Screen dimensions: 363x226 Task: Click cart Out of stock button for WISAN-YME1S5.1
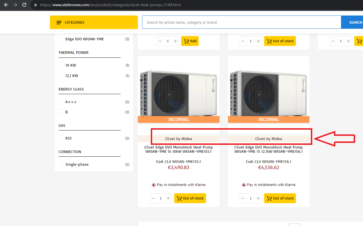[x=190, y=198]
